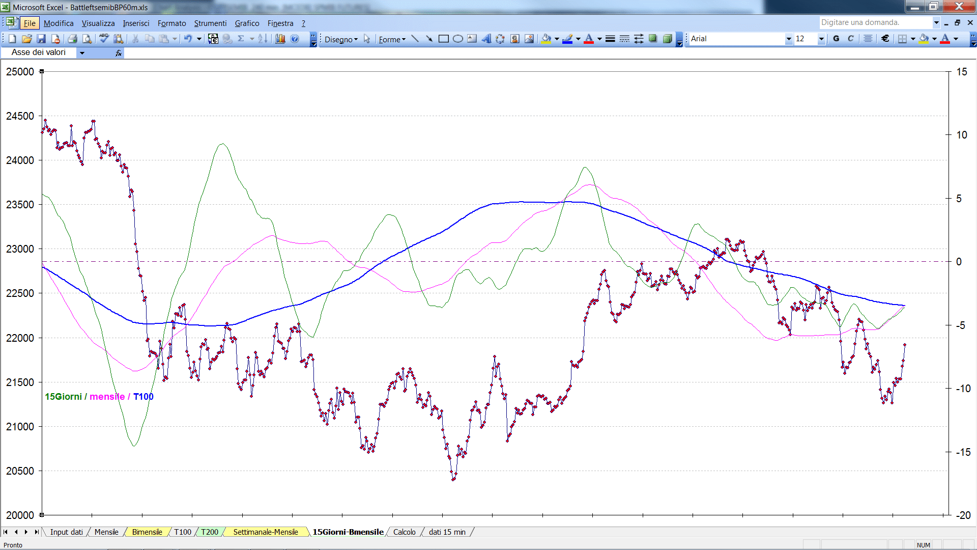977x550 pixels.
Task: Switch to the Bimensile sheet tab
Action: (147, 532)
